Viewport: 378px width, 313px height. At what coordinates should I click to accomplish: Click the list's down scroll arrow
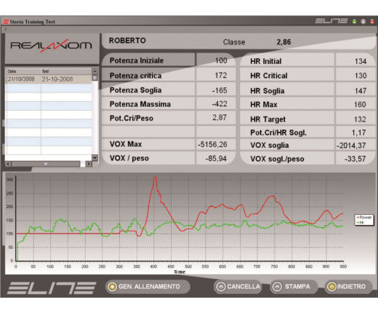tap(94, 158)
